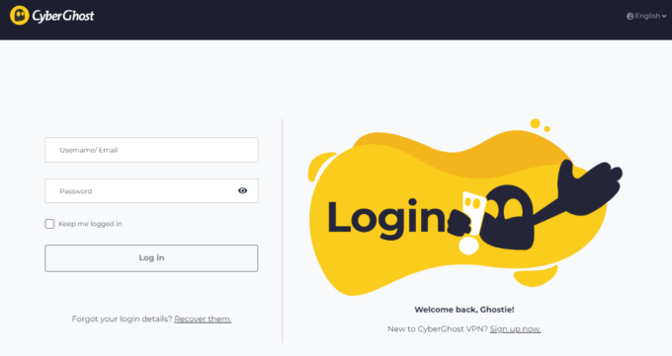Click the globe icon beside English
The height and width of the screenshot is (356, 672).
(630, 16)
